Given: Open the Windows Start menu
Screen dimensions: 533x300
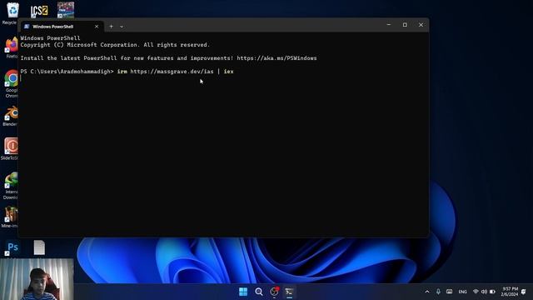Looking at the screenshot, I should point(243,292).
